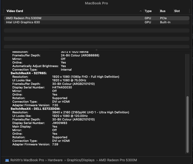Sort by the Bus column header

pyautogui.click(x=163, y=11)
